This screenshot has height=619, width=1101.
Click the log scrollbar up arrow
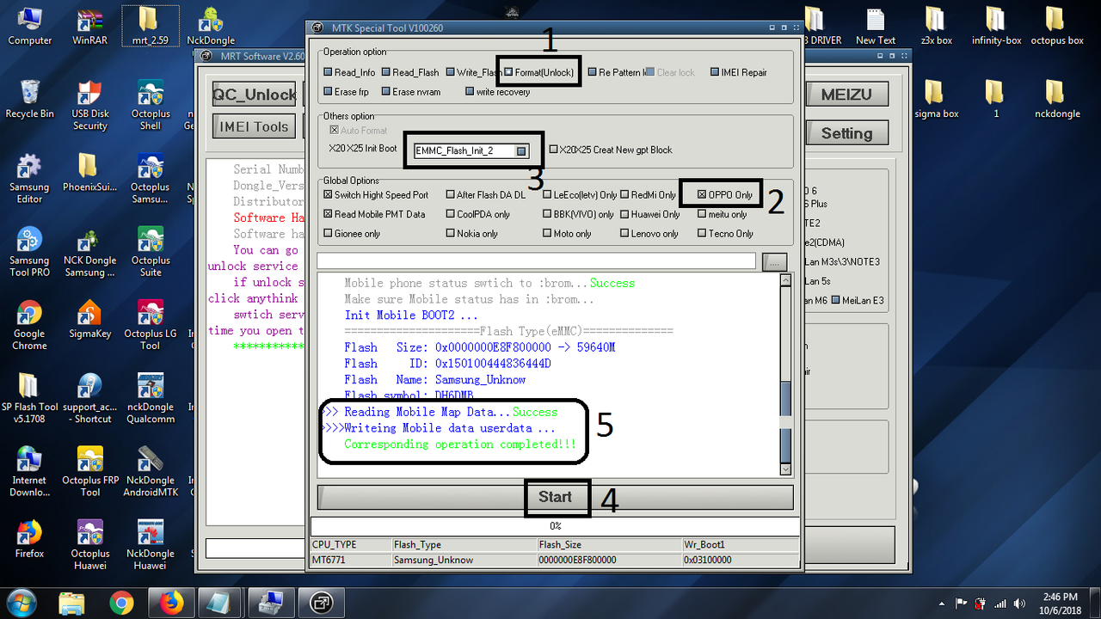(785, 280)
